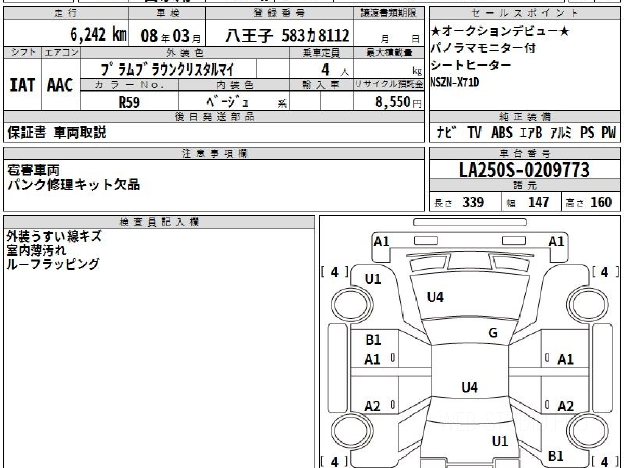Click the seating capacity 4 人

tap(335, 69)
